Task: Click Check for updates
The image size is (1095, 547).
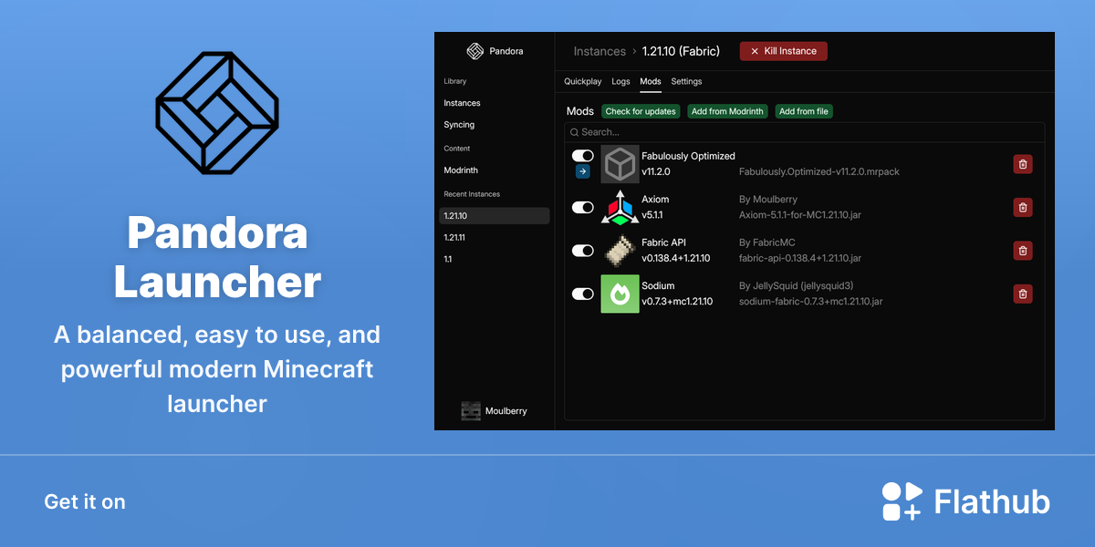Action: click(x=641, y=111)
